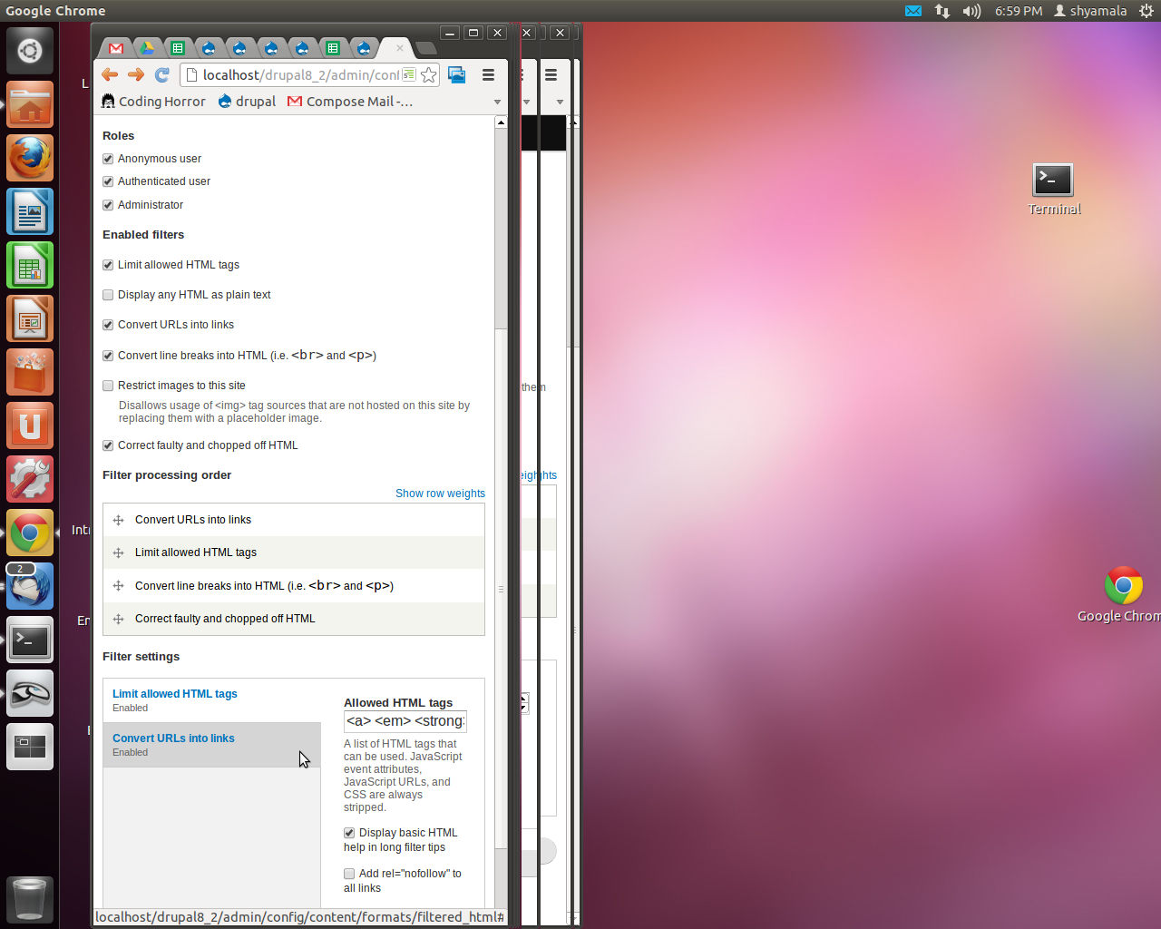
Task: Click drag handle beside Limit allowed HTML tags row
Action: click(118, 553)
